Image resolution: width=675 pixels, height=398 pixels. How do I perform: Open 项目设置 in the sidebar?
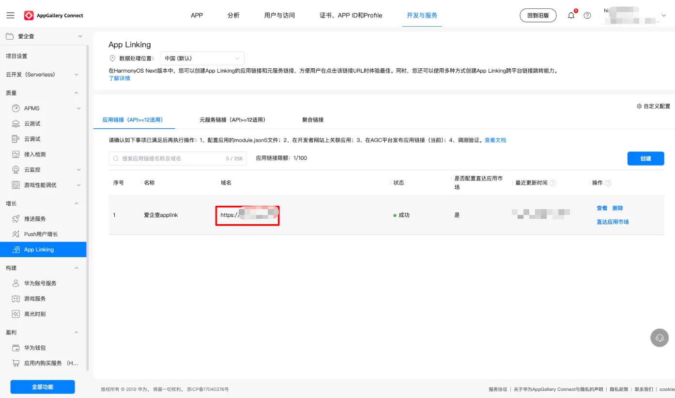(x=16, y=56)
